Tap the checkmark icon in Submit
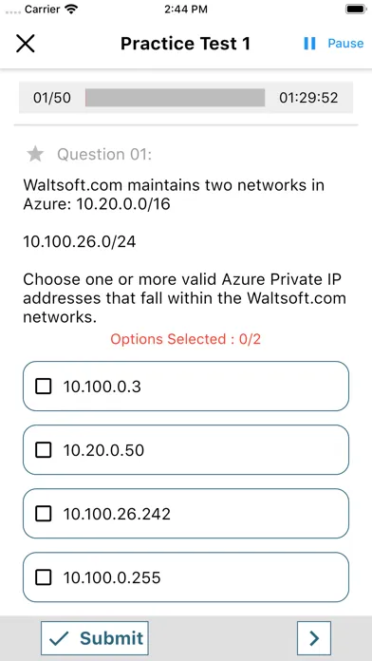 coord(59,638)
